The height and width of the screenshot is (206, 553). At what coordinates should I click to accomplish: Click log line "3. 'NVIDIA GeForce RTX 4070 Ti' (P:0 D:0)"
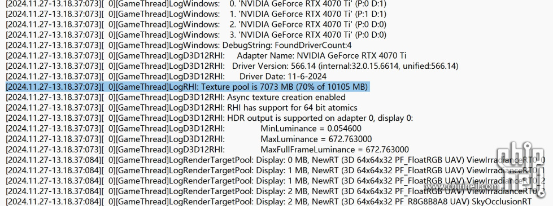196,35
